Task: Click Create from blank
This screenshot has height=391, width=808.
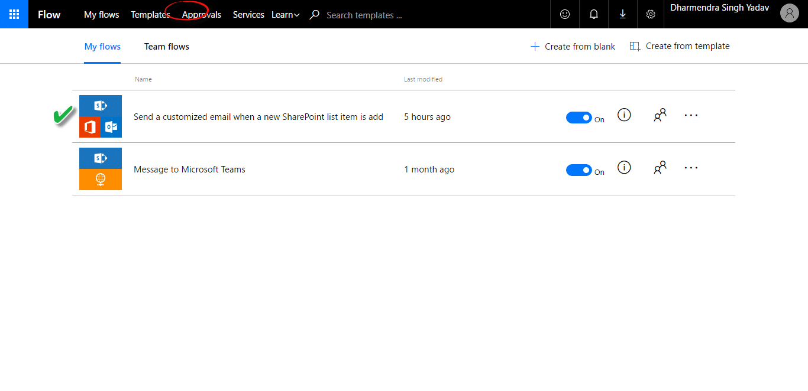Action: click(x=573, y=47)
